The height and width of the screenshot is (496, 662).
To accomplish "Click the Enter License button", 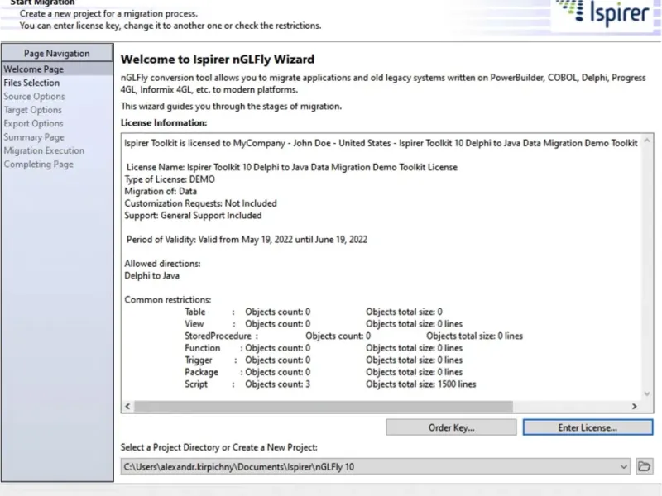I will click(588, 427).
